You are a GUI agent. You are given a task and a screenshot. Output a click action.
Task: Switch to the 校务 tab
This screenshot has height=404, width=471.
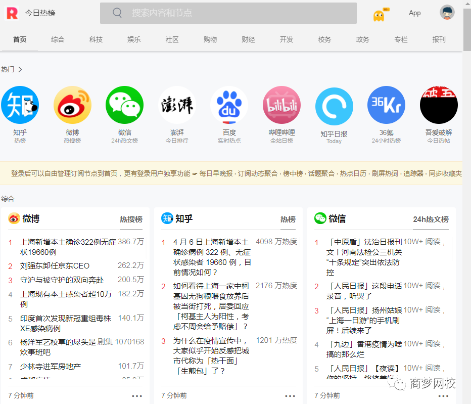325,39
